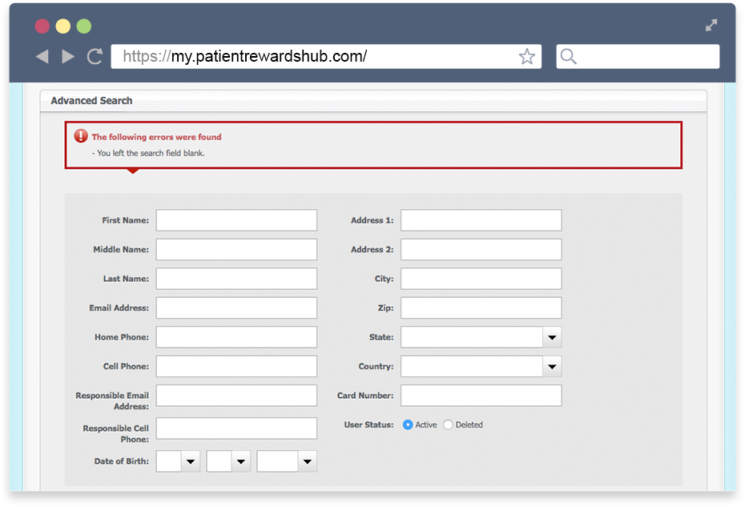Image resolution: width=745 pixels, height=507 pixels.
Task: Click the Last Name input field
Action: point(236,279)
